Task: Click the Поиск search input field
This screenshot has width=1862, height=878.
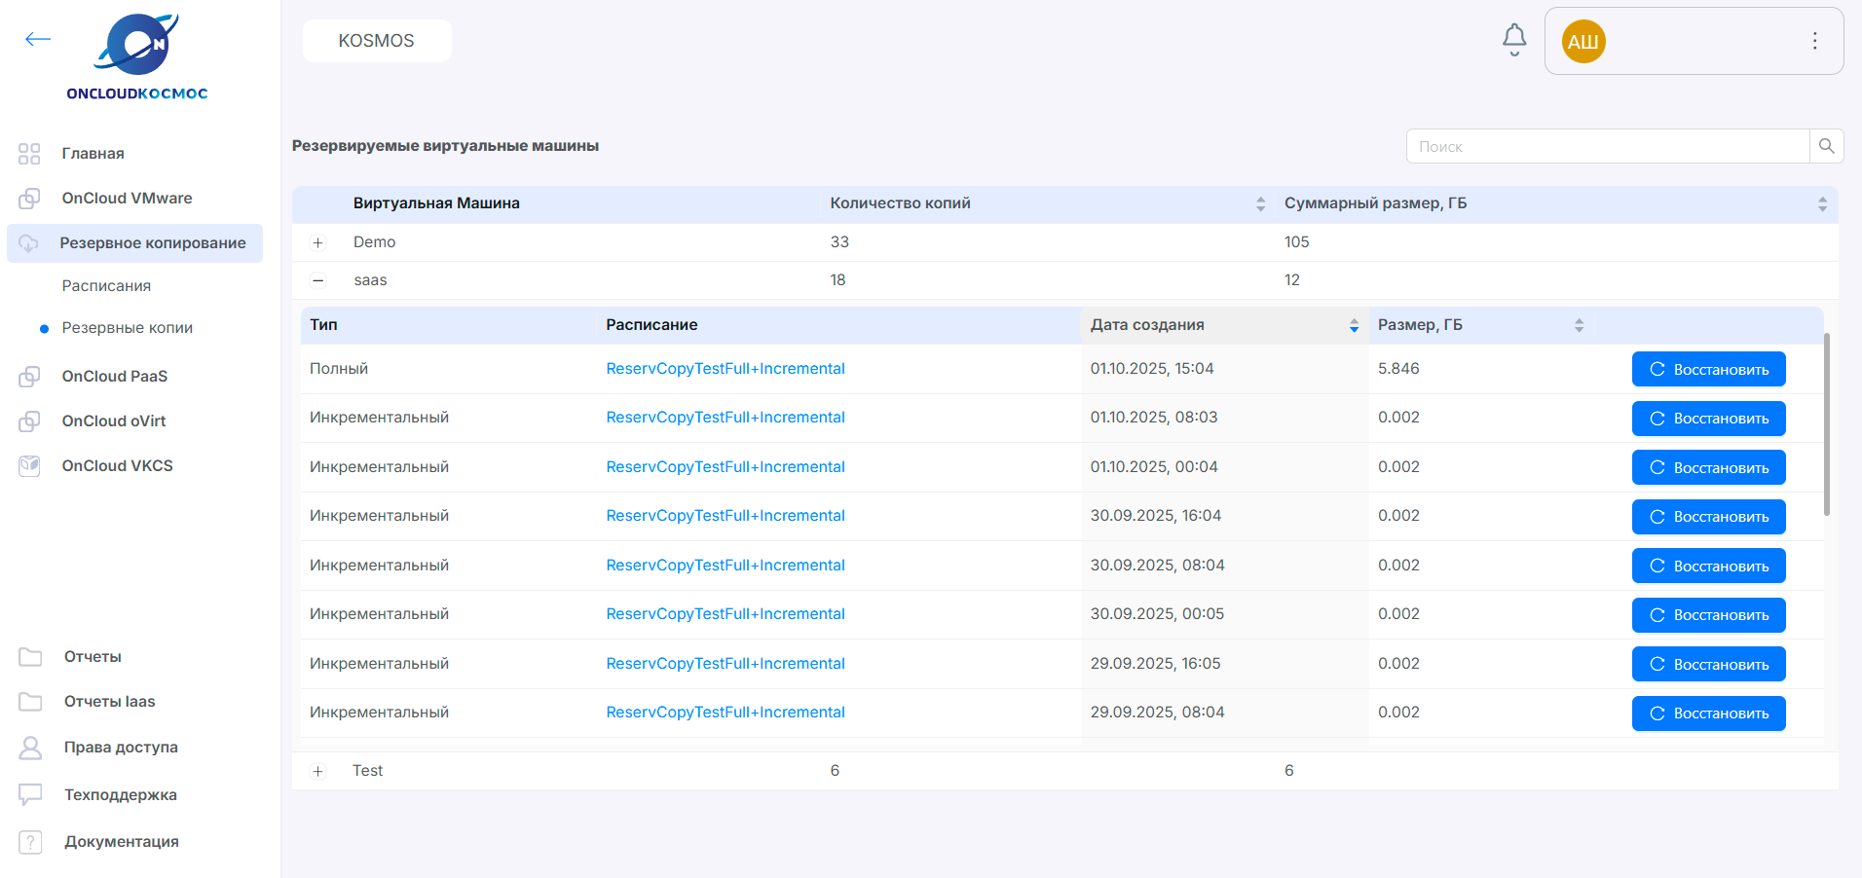Action: tap(1607, 146)
